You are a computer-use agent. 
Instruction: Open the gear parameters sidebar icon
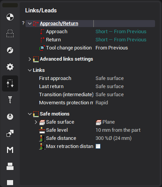10,67
